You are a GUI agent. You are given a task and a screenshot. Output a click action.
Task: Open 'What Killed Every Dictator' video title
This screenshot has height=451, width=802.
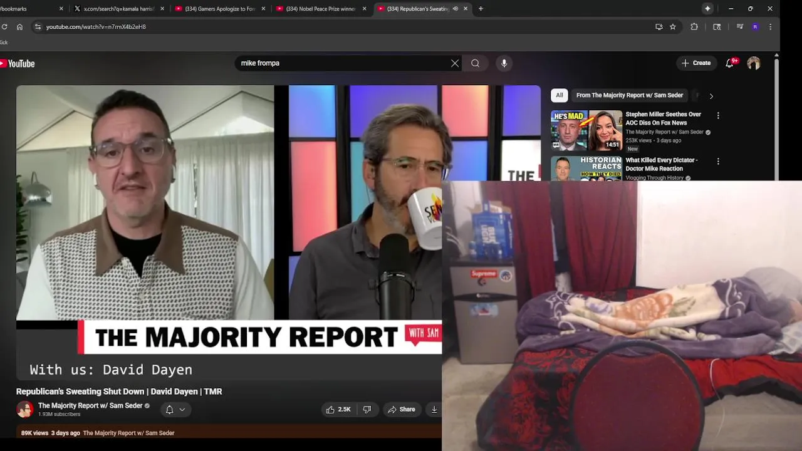662,164
